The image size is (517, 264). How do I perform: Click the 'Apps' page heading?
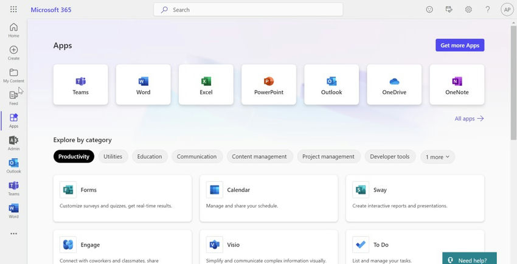point(63,46)
